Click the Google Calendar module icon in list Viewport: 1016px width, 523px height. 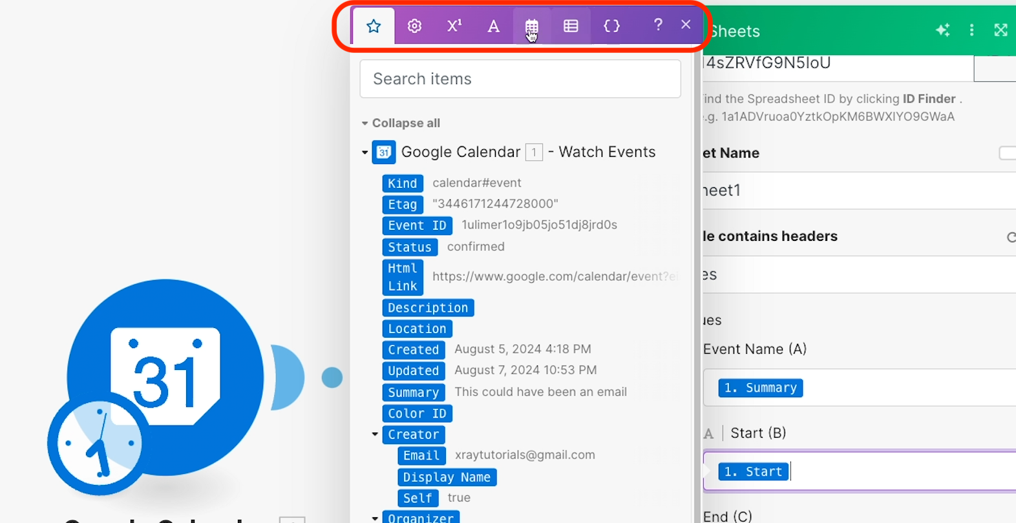click(x=384, y=152)
